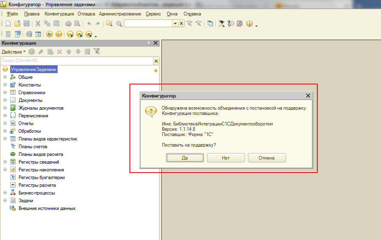This screenshot has height=240, width=381.
Task: Select Внешние источники данных node
Action: [x=47, y=208]
